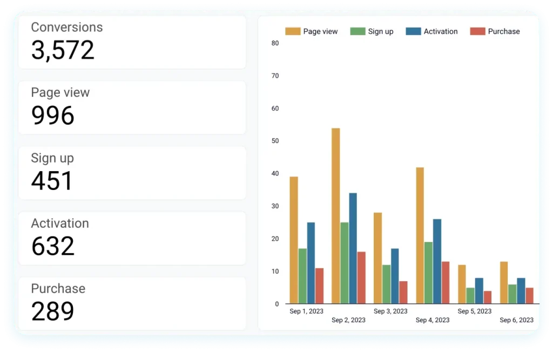The height and width of the screenshot is (352, 553).
Task: Click the Sep 6, 2023 axis label
Action: 516,320
